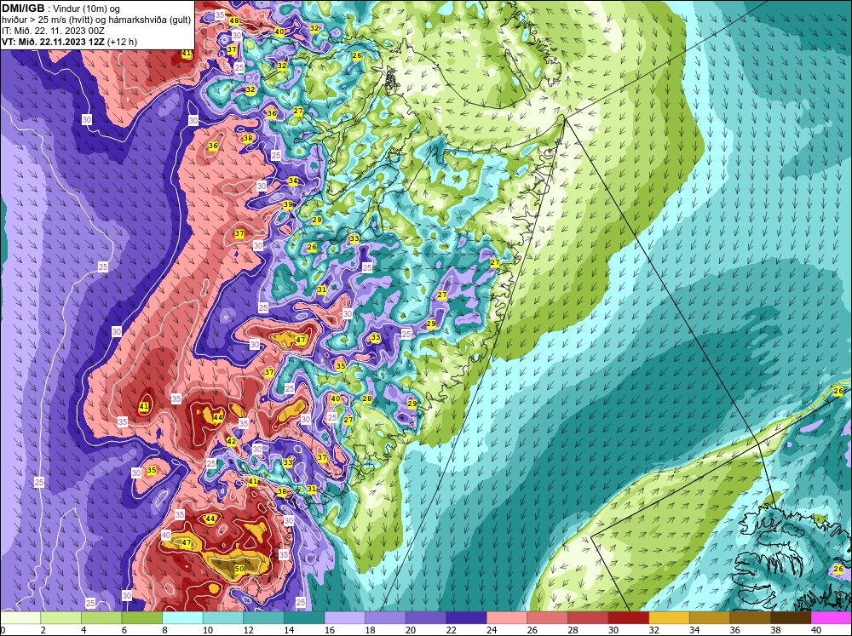Click the color scale number 14

point(287,630)
